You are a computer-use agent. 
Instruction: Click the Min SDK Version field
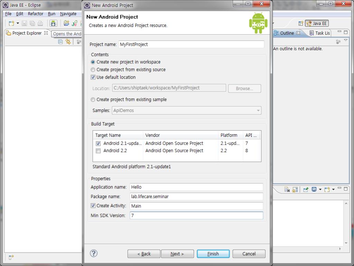tap(196, 215)
